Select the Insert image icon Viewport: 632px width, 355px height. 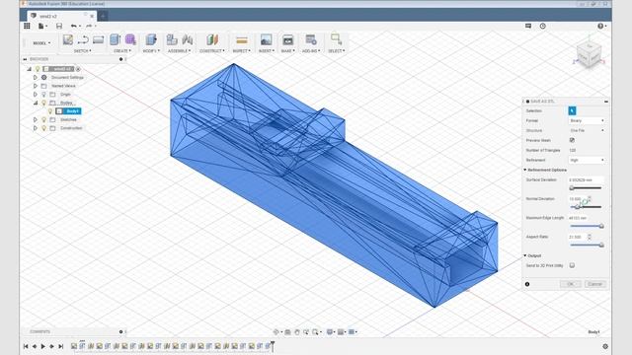[266, 39]
